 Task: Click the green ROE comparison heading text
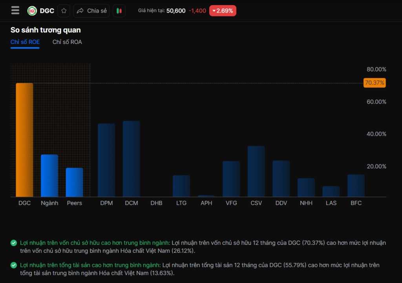[95, 243]
